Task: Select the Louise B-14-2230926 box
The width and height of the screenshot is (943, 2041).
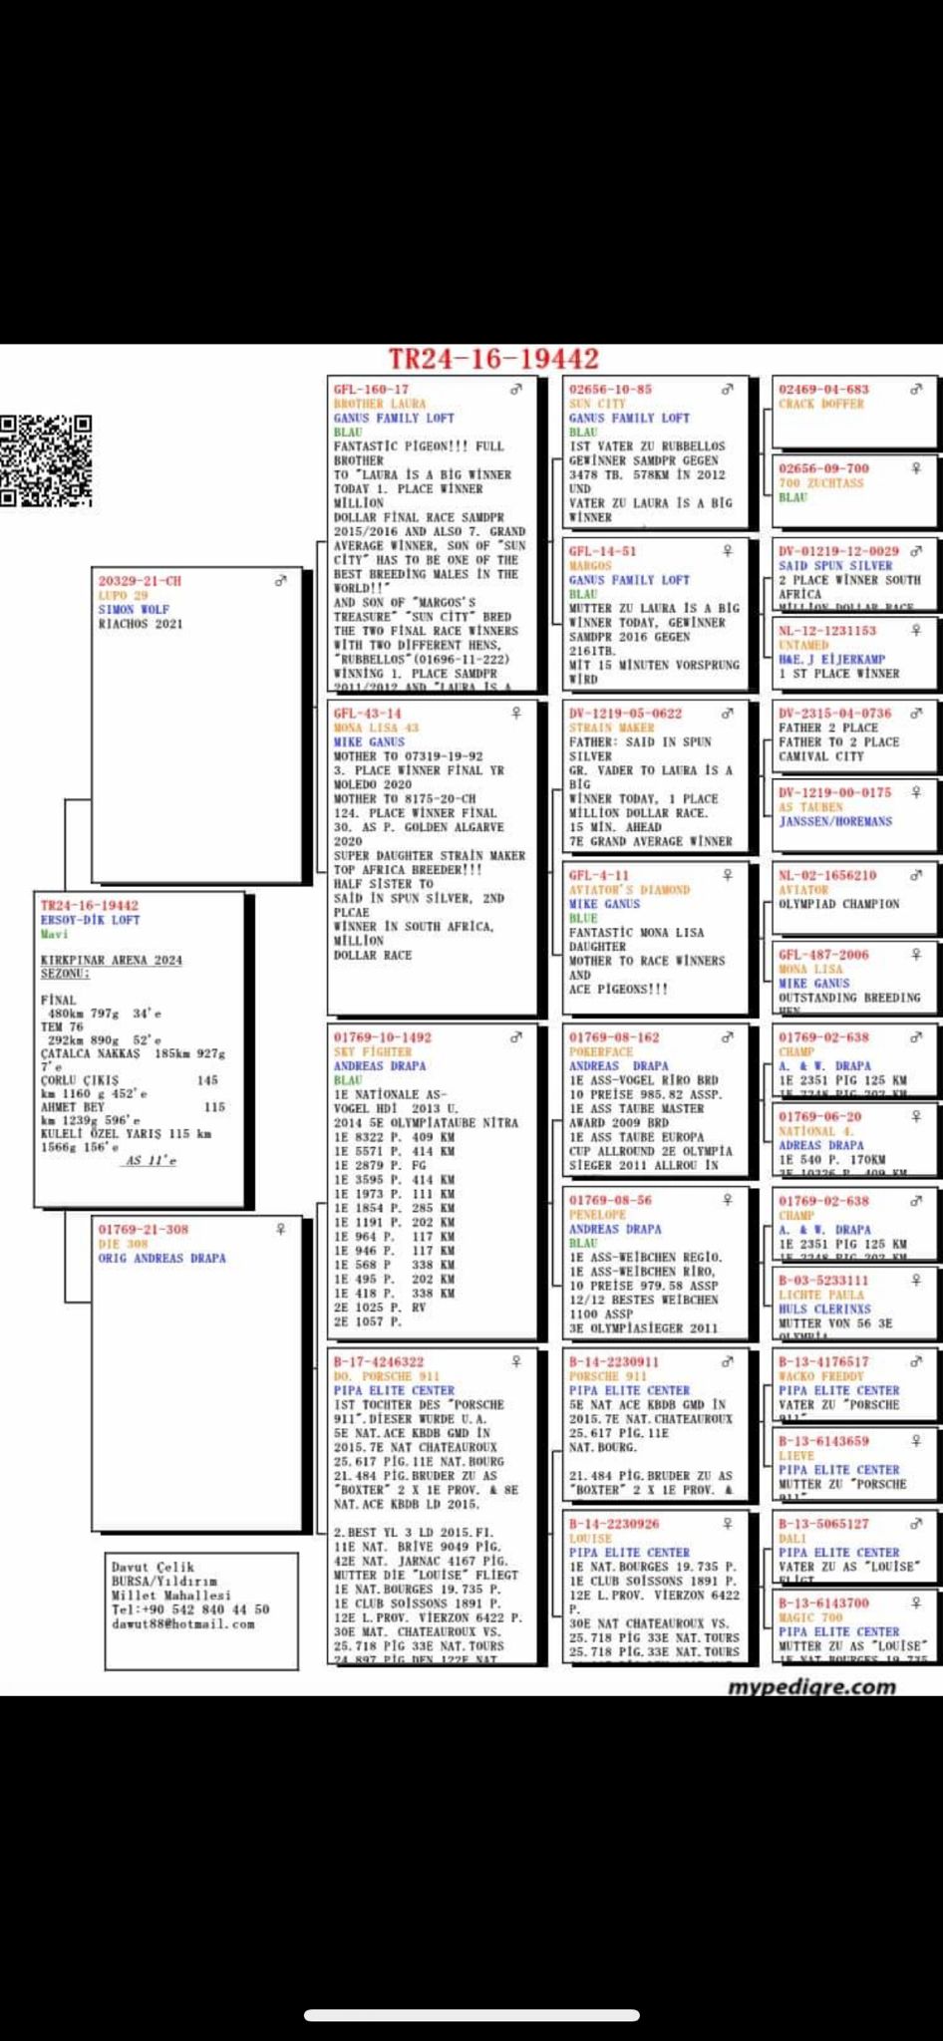Action: coord(654,1585)
